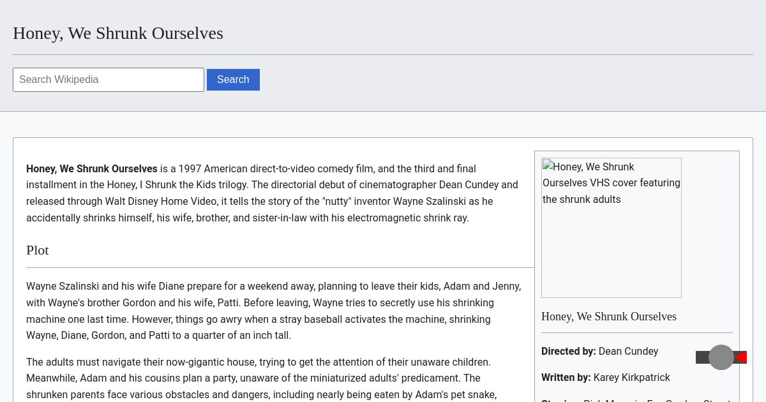Viewport: 766px width, 402px height.
Task: Focus the Search Wikipedia input field
Action: tap(109, 80)
